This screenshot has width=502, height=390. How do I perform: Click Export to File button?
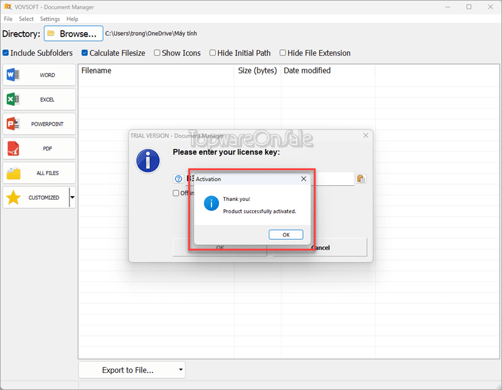[128, 370]
